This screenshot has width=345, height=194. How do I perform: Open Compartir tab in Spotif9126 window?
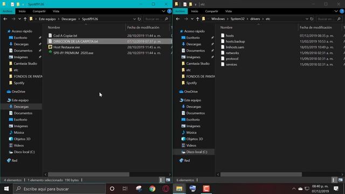tap(39, 11)
